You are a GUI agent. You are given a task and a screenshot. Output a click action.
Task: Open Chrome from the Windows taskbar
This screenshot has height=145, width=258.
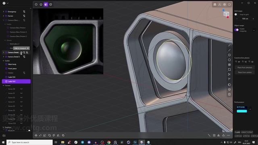pyautogui.click(x=109, y=142)
